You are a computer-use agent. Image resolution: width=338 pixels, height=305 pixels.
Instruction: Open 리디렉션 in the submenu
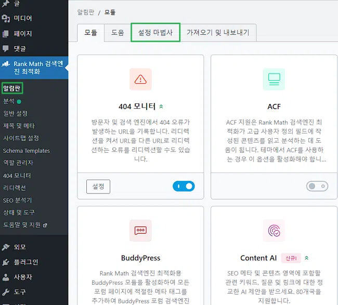pos(15,188)
